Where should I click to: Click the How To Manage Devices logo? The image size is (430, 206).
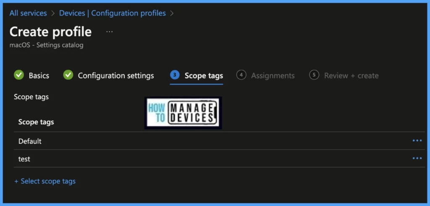tap(183, 113)
